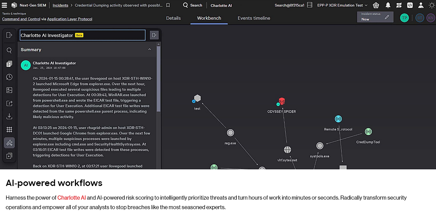The width and height of the screenshot is (436, 217).
Task: Open the search tool in workbench sidebar
Action: tap(9, 50)
